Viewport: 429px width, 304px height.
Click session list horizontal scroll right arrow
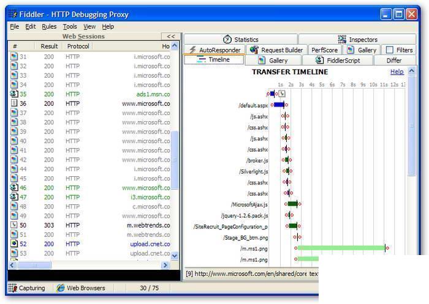click(165, 265)
